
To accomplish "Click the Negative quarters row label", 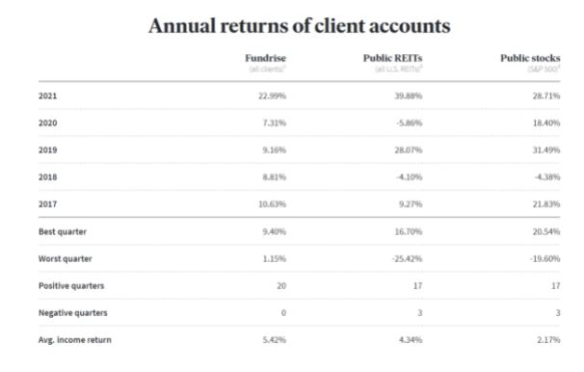I will point(72,313).
